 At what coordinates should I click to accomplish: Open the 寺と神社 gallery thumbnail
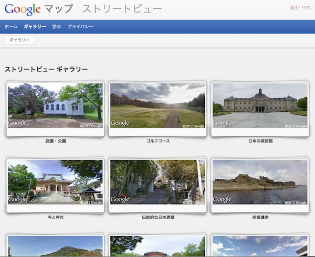[x=55, y=182]
